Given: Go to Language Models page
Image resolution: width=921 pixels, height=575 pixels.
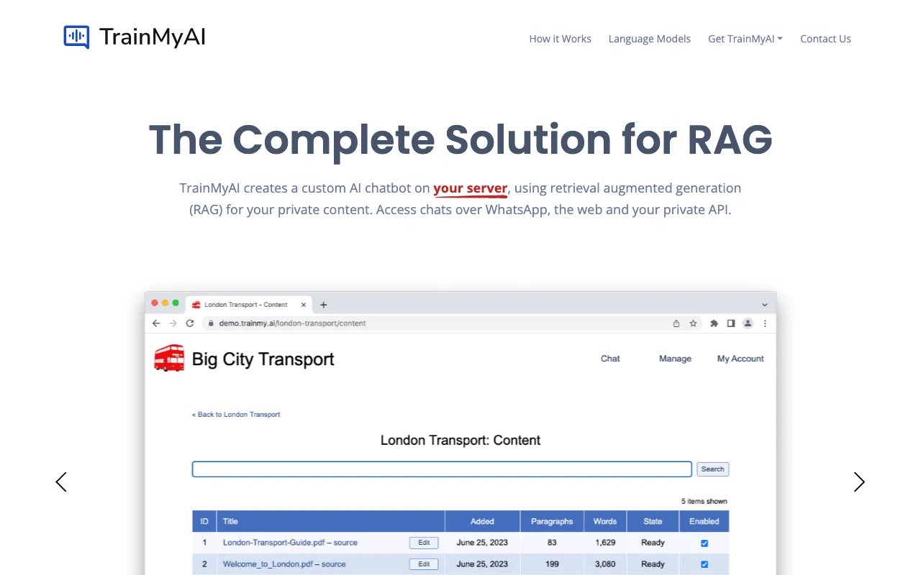Looking at the screenshot, I should pos(649,39).
